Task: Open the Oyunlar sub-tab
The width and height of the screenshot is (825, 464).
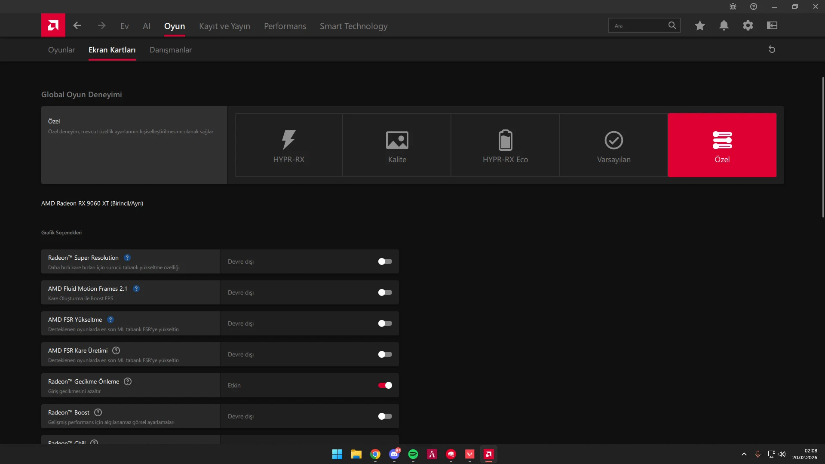Action: (x=61, y=50)
